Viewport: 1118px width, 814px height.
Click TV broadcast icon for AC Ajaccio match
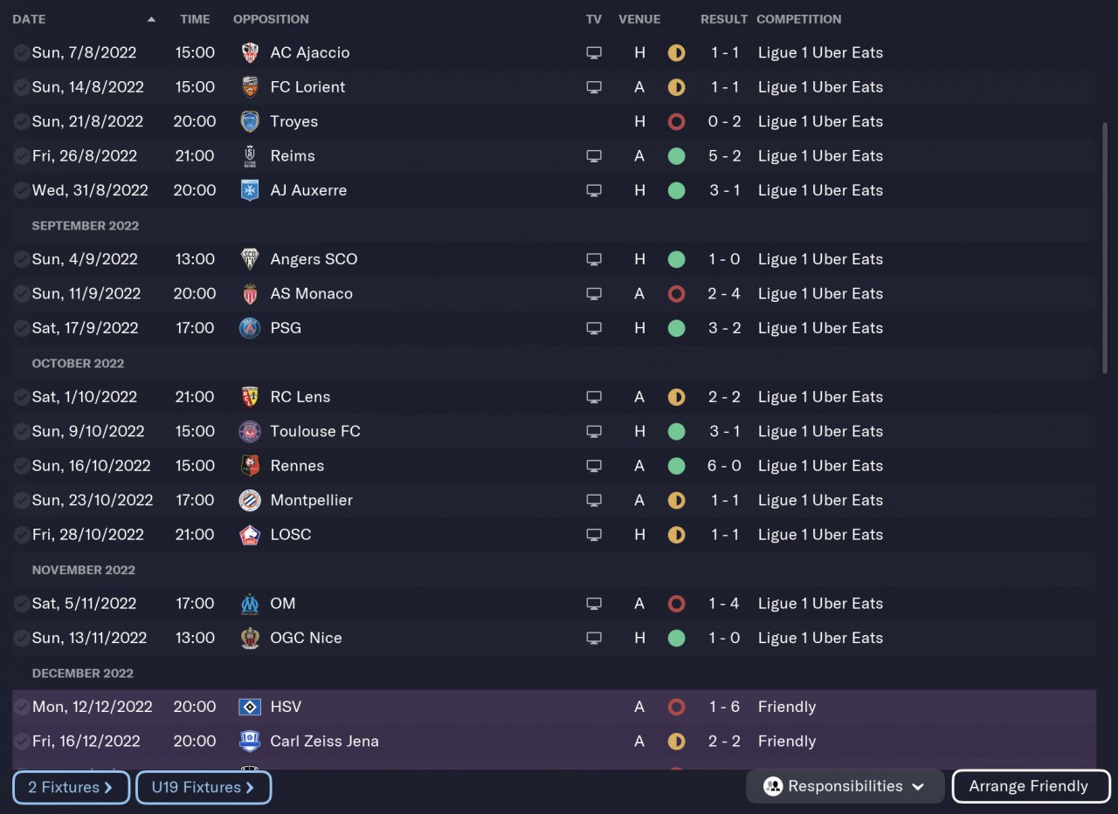(x=594, y=53)
